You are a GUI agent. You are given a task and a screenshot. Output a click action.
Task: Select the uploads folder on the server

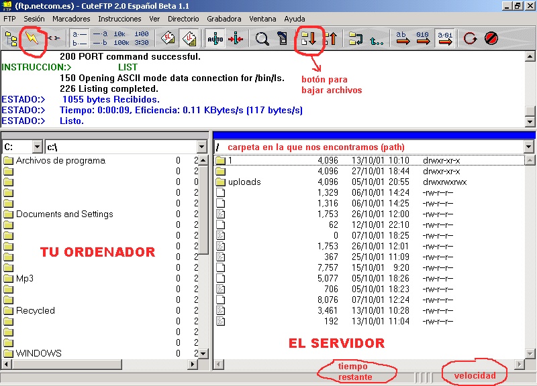[244, 182]
